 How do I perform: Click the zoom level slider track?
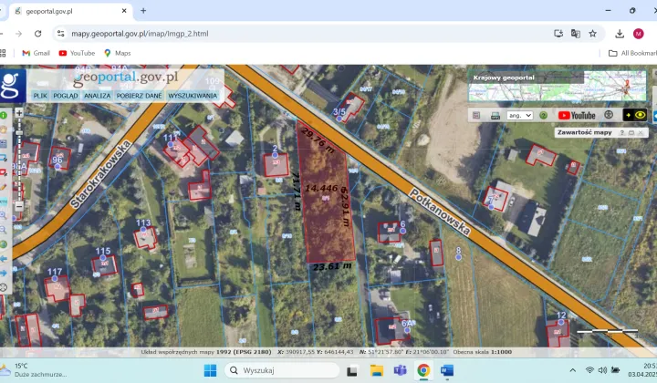click(19, 160)
